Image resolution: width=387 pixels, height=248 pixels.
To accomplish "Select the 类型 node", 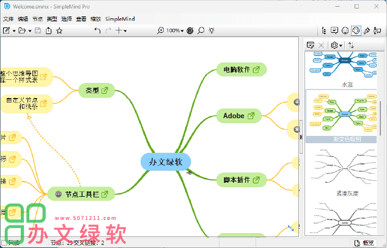I will [x=97, y=90].
